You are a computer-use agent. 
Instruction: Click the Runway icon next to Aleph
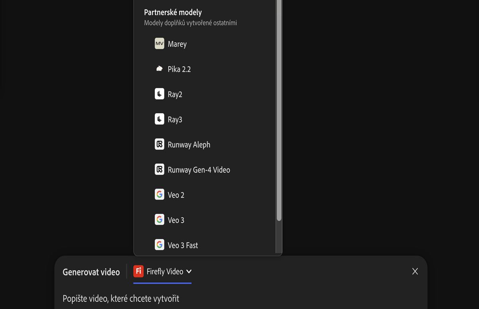(x=159, y=144)
